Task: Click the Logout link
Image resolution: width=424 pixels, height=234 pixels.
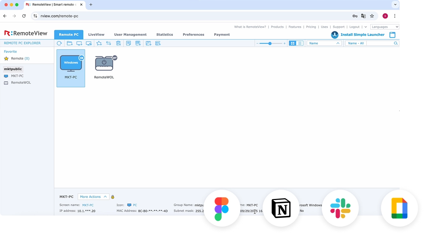Action: point(354,27)
